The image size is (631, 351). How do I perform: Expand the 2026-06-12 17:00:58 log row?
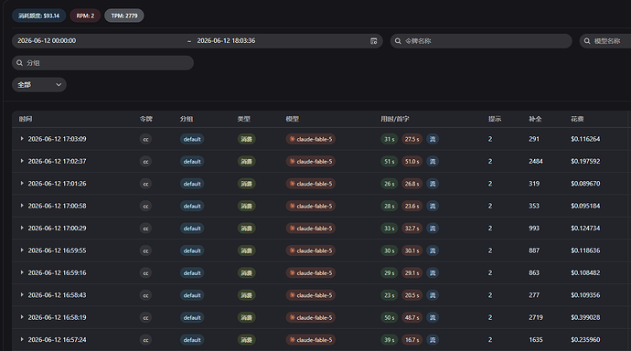point(22,206)
